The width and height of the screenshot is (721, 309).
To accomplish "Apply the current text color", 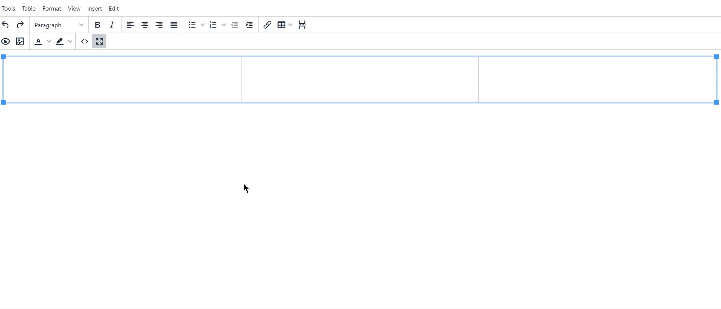I will click(x=38, y=42).
